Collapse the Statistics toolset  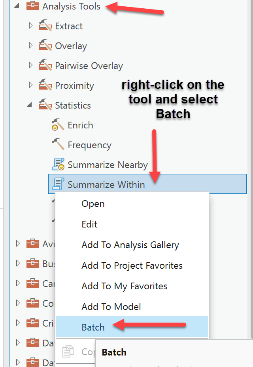(30, 106)
